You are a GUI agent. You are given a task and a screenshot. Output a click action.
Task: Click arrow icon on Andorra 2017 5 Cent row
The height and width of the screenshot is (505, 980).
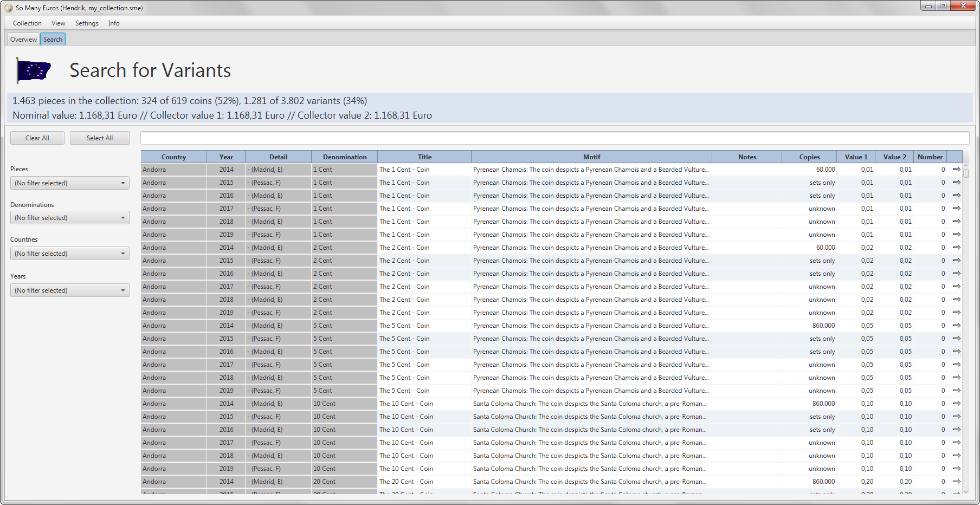point(956,365)
